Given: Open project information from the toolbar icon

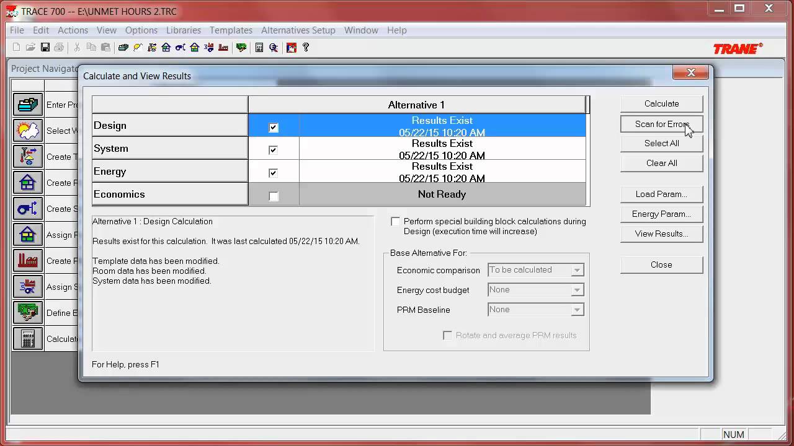Looking at the screenshot, I should [x=123, y=47].
